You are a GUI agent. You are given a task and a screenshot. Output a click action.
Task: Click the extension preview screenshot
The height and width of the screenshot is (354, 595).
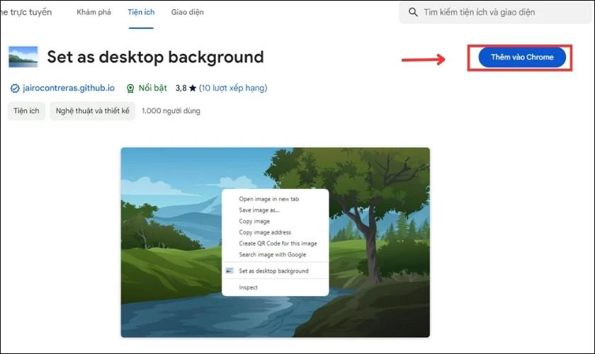[276, 242]
